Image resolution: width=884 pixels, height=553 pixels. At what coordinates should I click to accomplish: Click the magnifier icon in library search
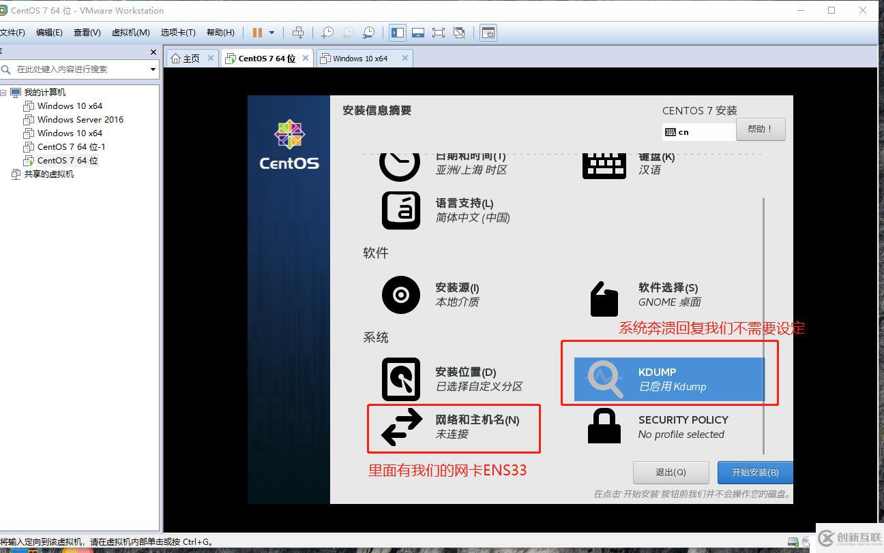pyautogui.click(x=6, y=69)
